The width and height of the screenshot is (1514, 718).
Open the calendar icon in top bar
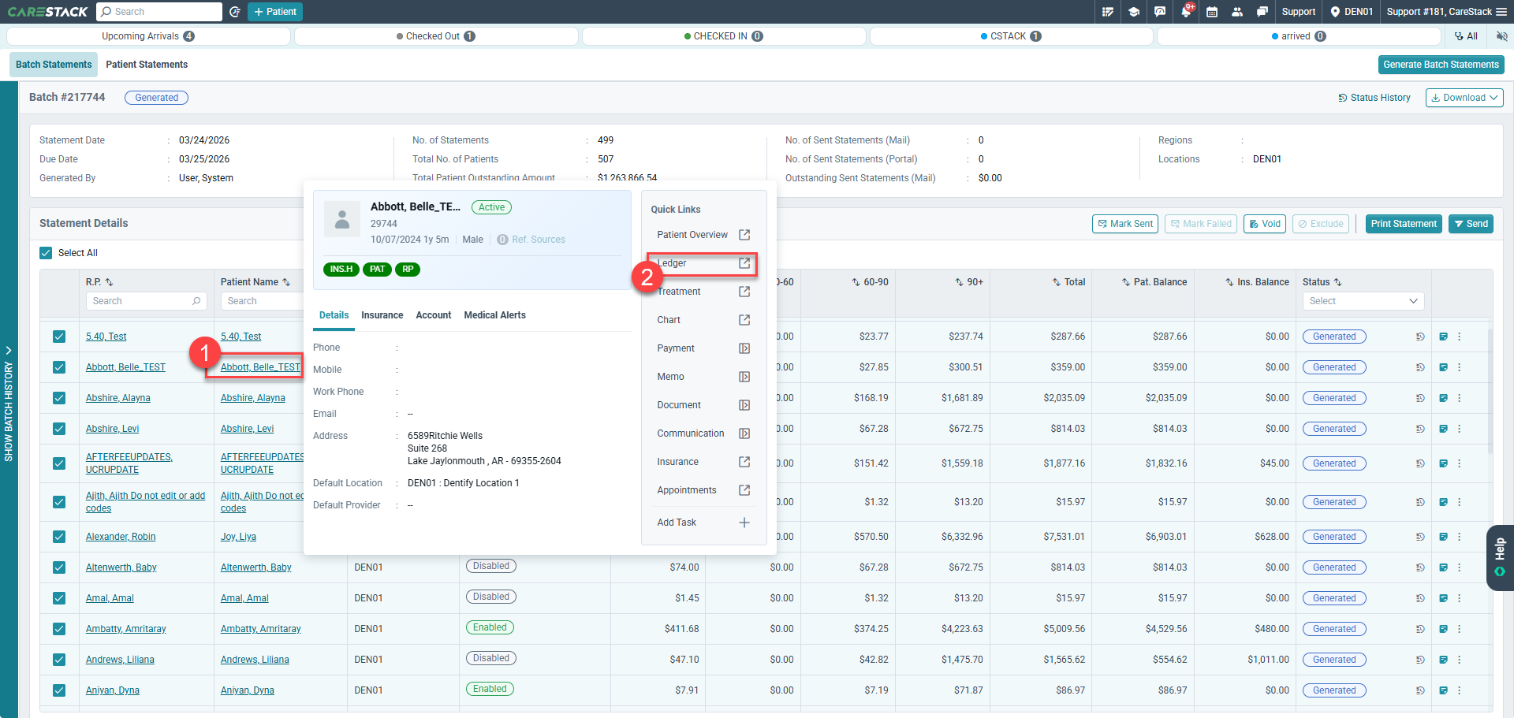point(1212,12)
